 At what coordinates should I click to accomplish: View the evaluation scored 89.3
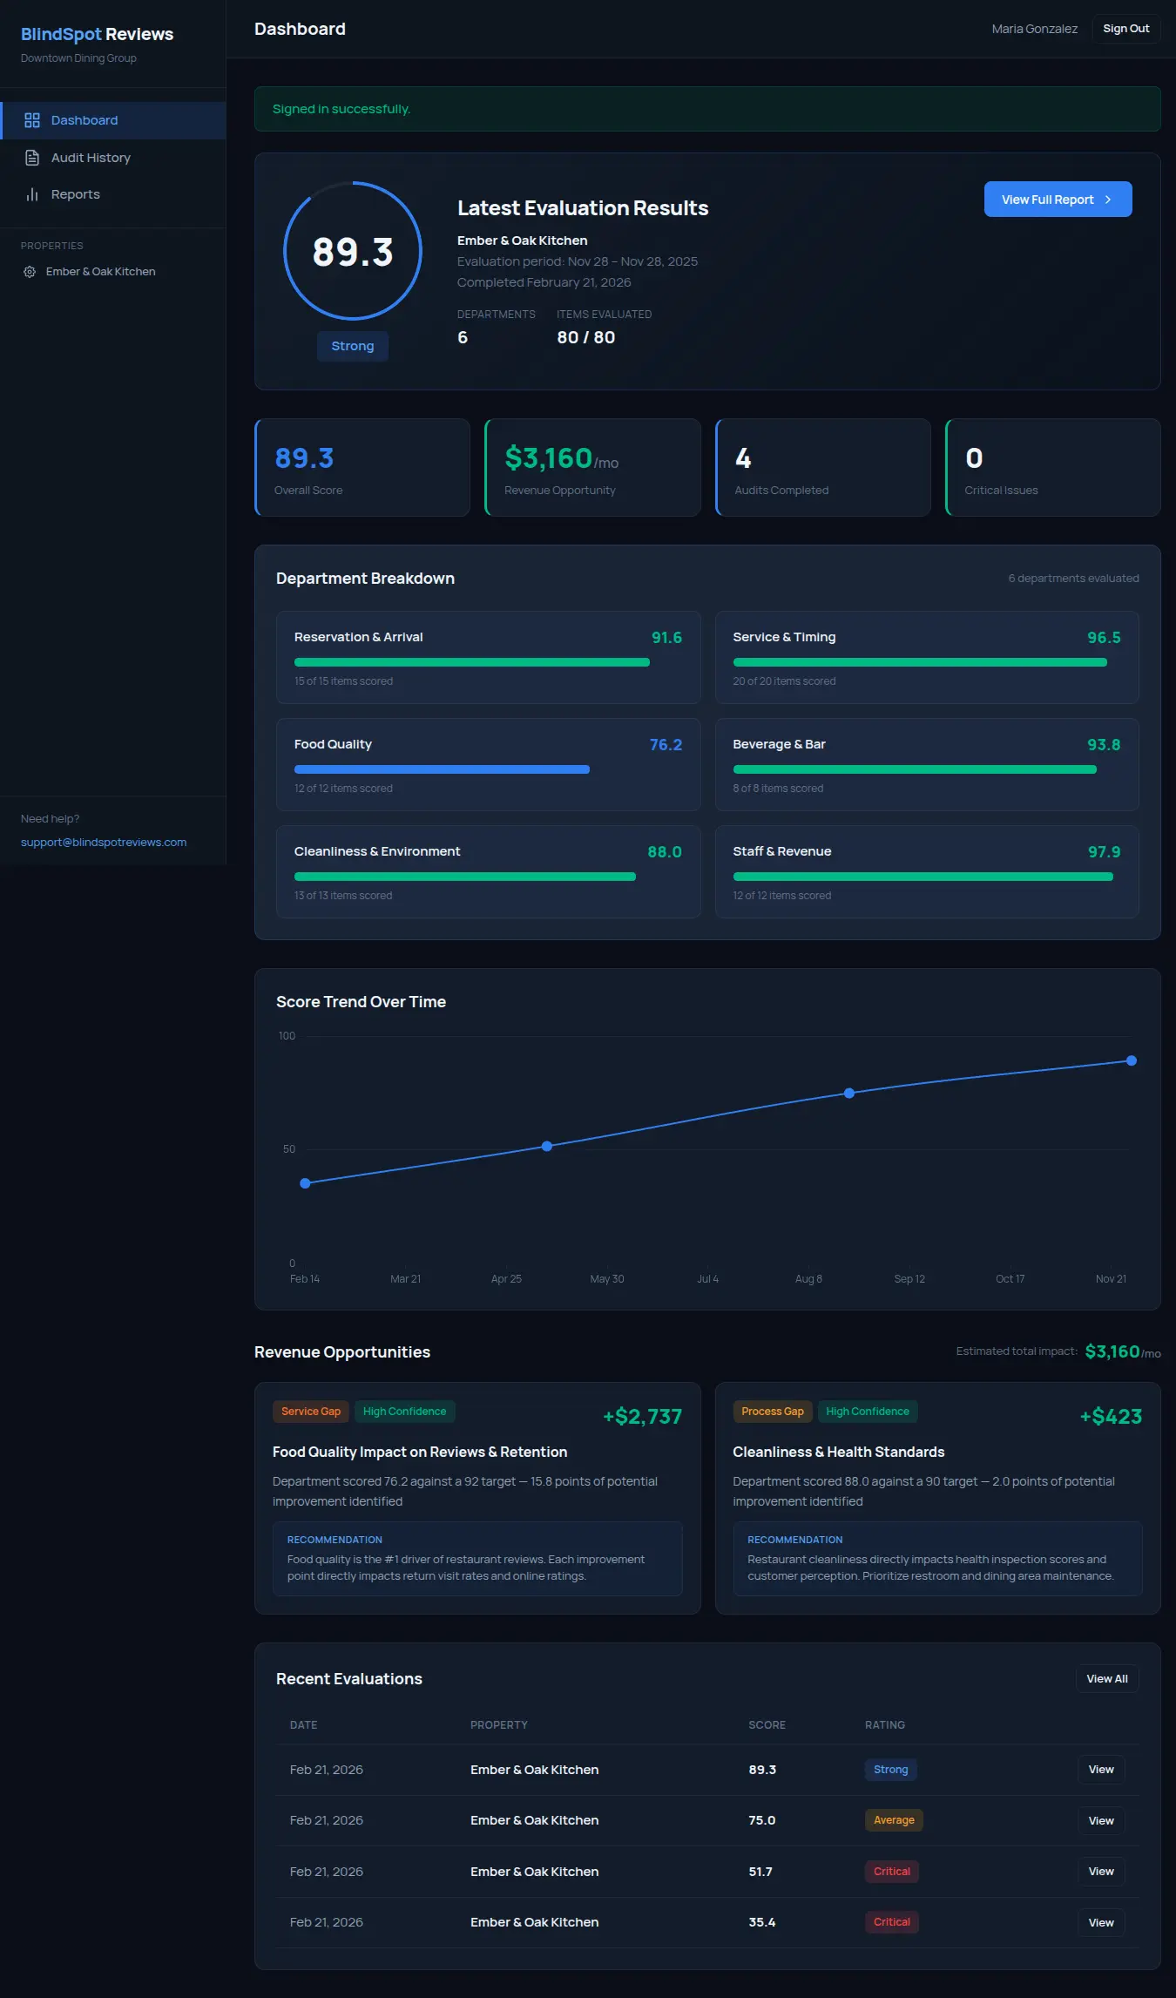1101,1770
